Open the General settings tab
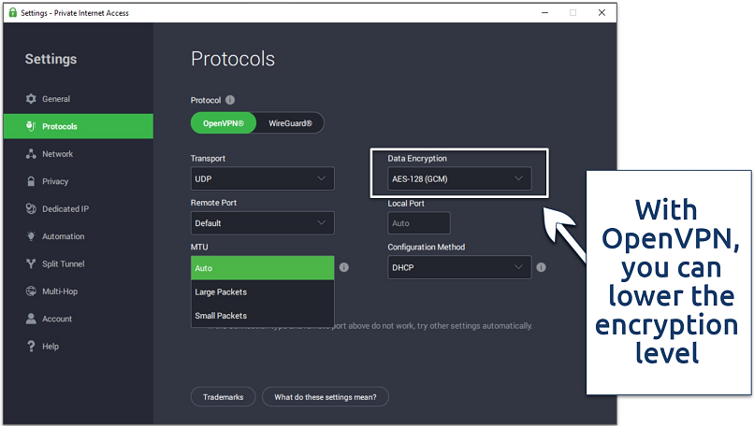Image resolution: width=754 pixels, height=426 pixels. tap(79, 99)
